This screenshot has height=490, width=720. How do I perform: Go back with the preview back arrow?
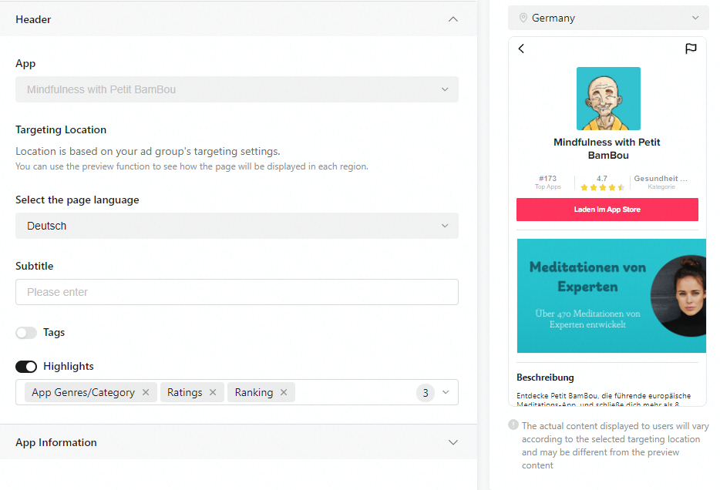(521, 49)
